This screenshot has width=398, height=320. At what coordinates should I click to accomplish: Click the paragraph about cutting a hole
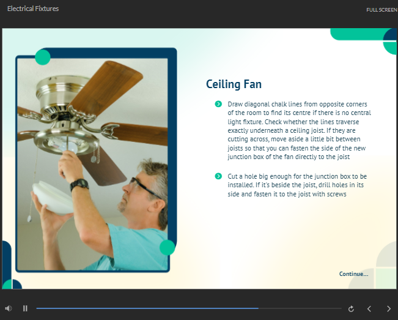[x=297, y=185]
